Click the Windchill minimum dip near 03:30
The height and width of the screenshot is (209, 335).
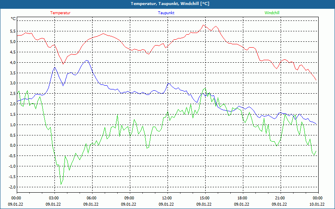(x=61, y=184)
